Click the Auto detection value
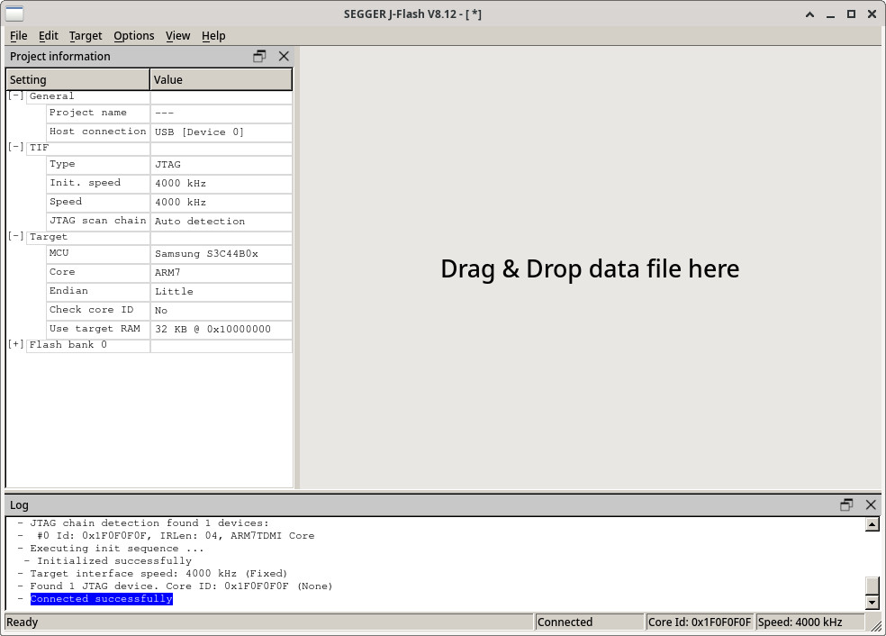The image size is (886, 636). (221, 221)
